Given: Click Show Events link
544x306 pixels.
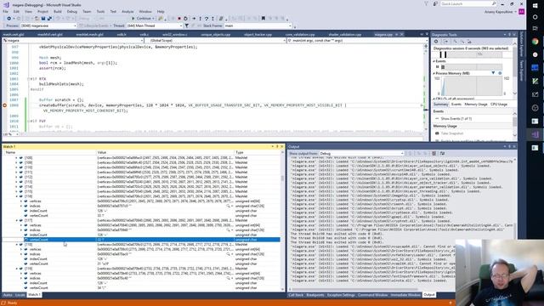Looking at the screenshot, I should [456, 119].
